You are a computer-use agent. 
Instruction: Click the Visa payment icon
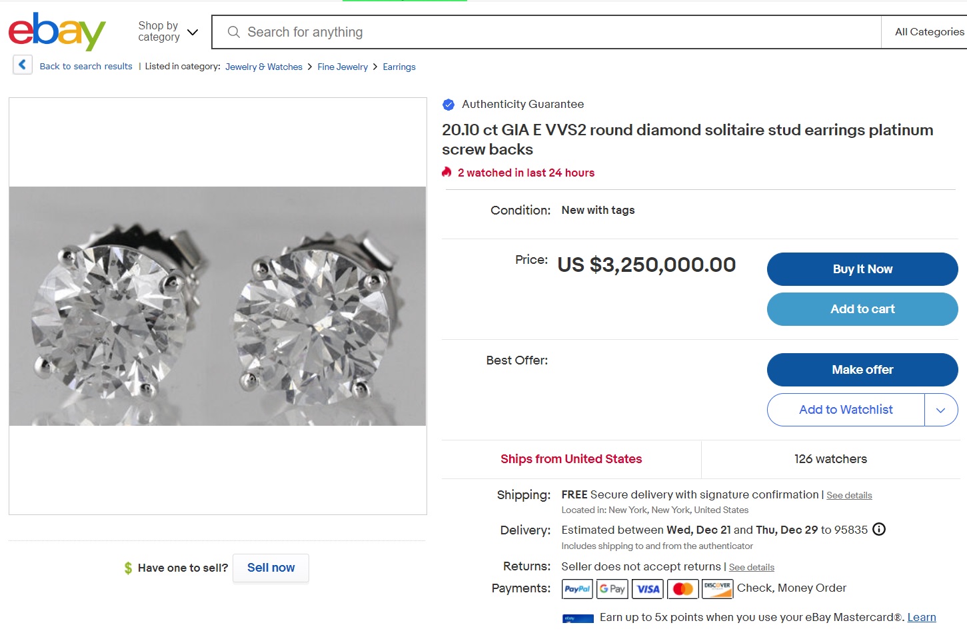pyautogui.click(x=648, y=589)
